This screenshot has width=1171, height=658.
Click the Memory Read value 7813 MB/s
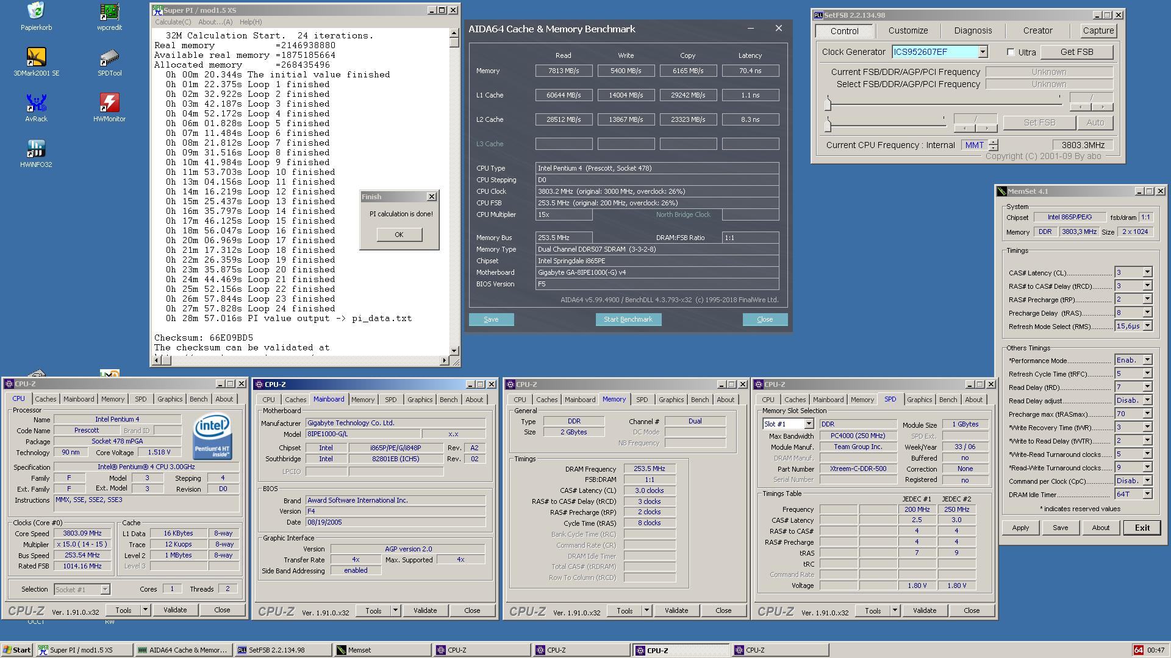(x=564, y=71)
